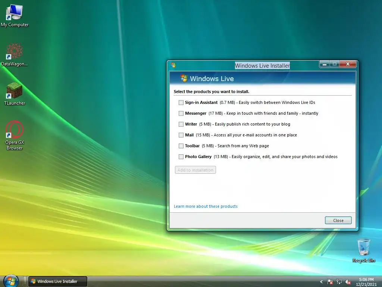
Task: Check the Messenger checkbox
Action: [x=181, y=113]
